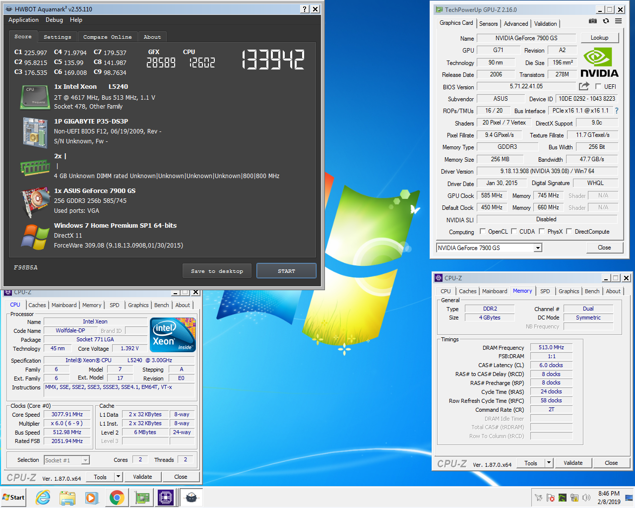Toggle the CUDA checkbox
Image resolution: width=635 pixels, height=508 pixels.
point(514,231)
